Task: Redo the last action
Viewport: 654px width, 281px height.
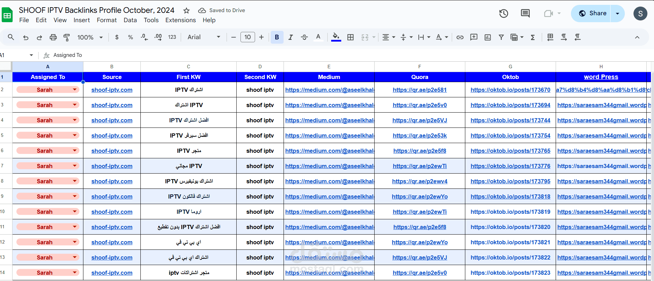Action: (39, 37)
